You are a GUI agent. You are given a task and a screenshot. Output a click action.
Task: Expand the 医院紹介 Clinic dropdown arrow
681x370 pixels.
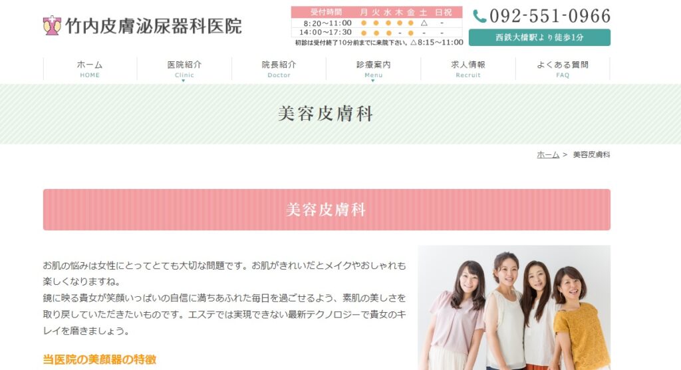pos(184,81)
